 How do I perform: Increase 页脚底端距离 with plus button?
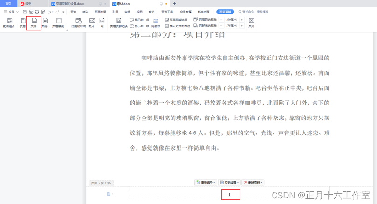[x=242, y=26]
